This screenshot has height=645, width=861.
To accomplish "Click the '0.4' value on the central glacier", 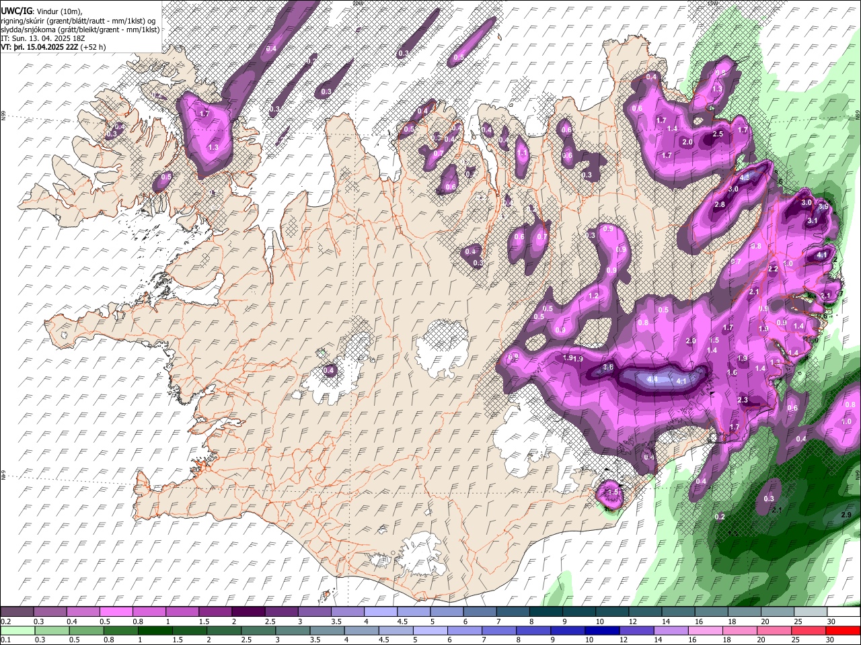I will coord(329,370).
